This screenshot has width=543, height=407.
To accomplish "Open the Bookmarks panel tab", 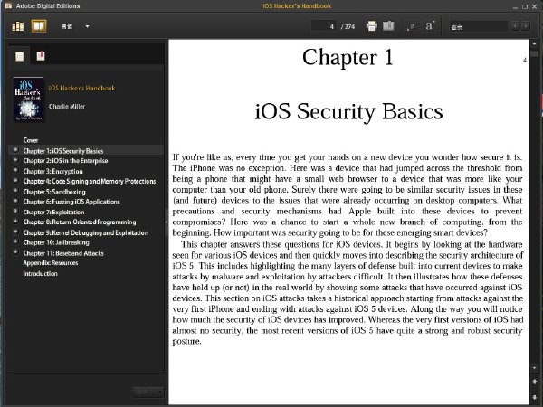I will tap(41, 56).
